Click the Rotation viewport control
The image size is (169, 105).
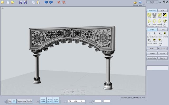click(77, 92)
